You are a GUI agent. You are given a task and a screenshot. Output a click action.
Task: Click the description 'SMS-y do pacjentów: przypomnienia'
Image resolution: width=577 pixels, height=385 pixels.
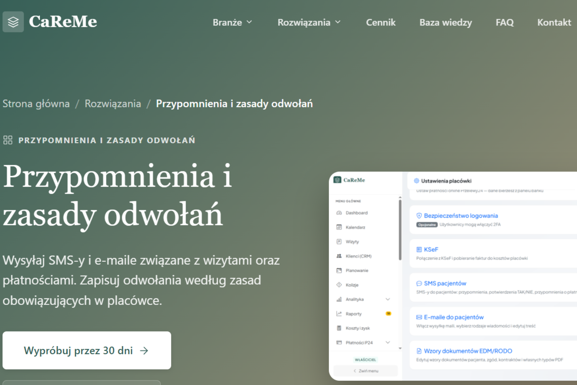[497, 292]
